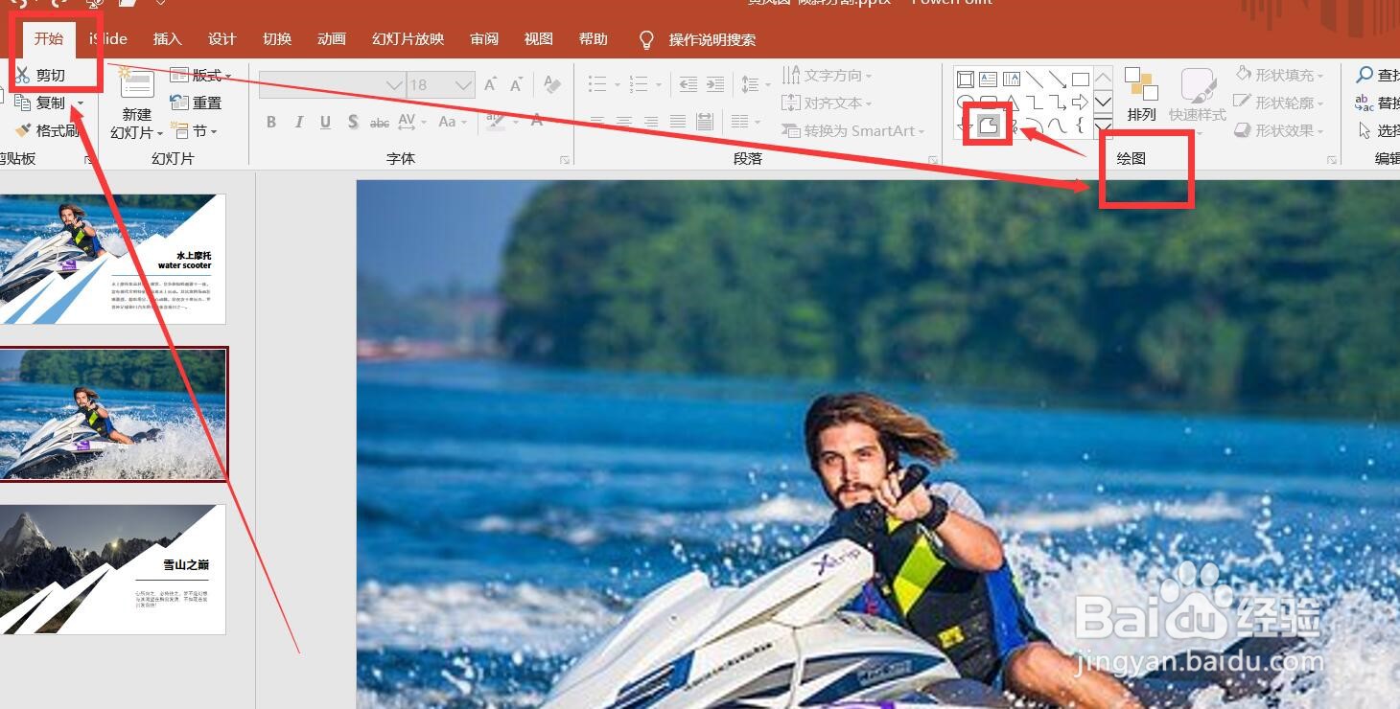The image size is (1400, 709).
Task: Select the Format Painter (格式刷) tool
Action: [47, 130]
